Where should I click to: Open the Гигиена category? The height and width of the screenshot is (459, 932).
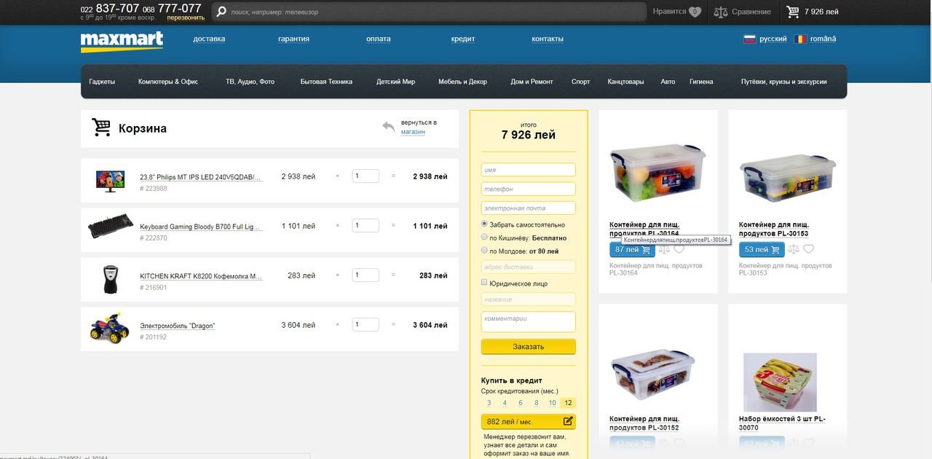coord(701,82)
